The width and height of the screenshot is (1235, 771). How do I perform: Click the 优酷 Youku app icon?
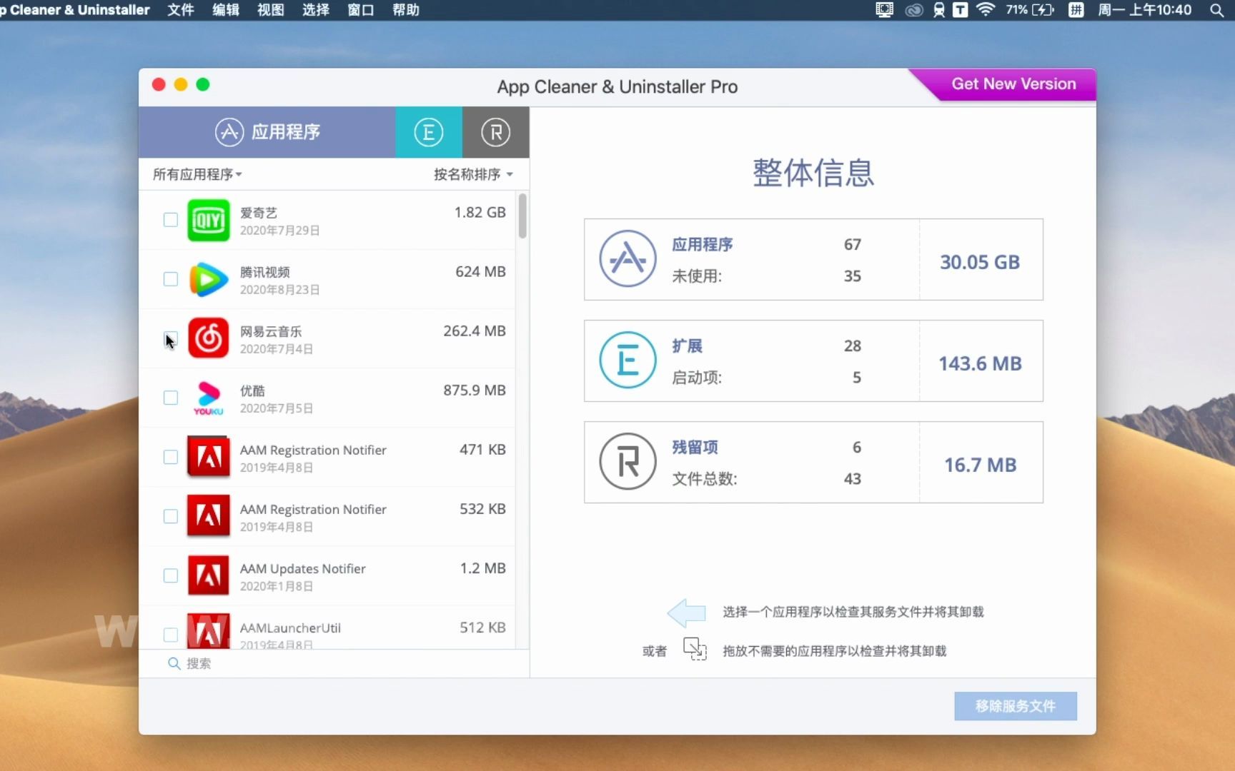[x=208, y=398]
